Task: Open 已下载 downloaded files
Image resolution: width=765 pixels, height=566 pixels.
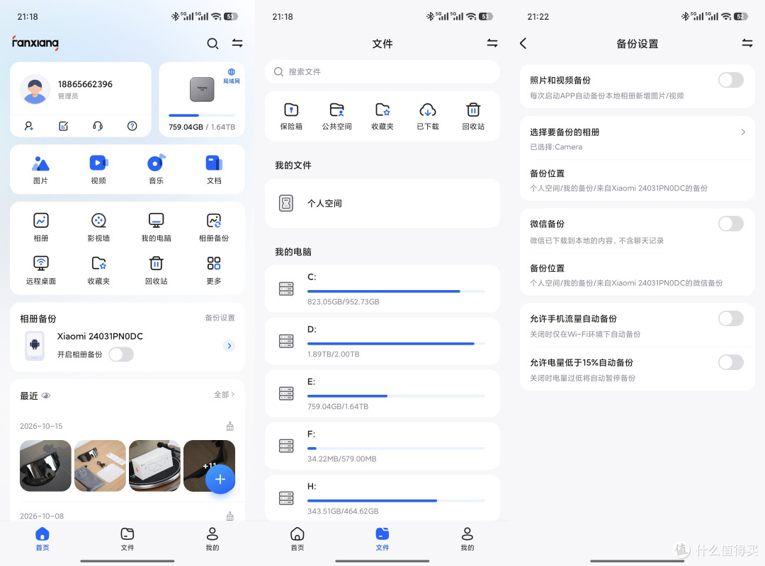Action: (x=428, y=116)
